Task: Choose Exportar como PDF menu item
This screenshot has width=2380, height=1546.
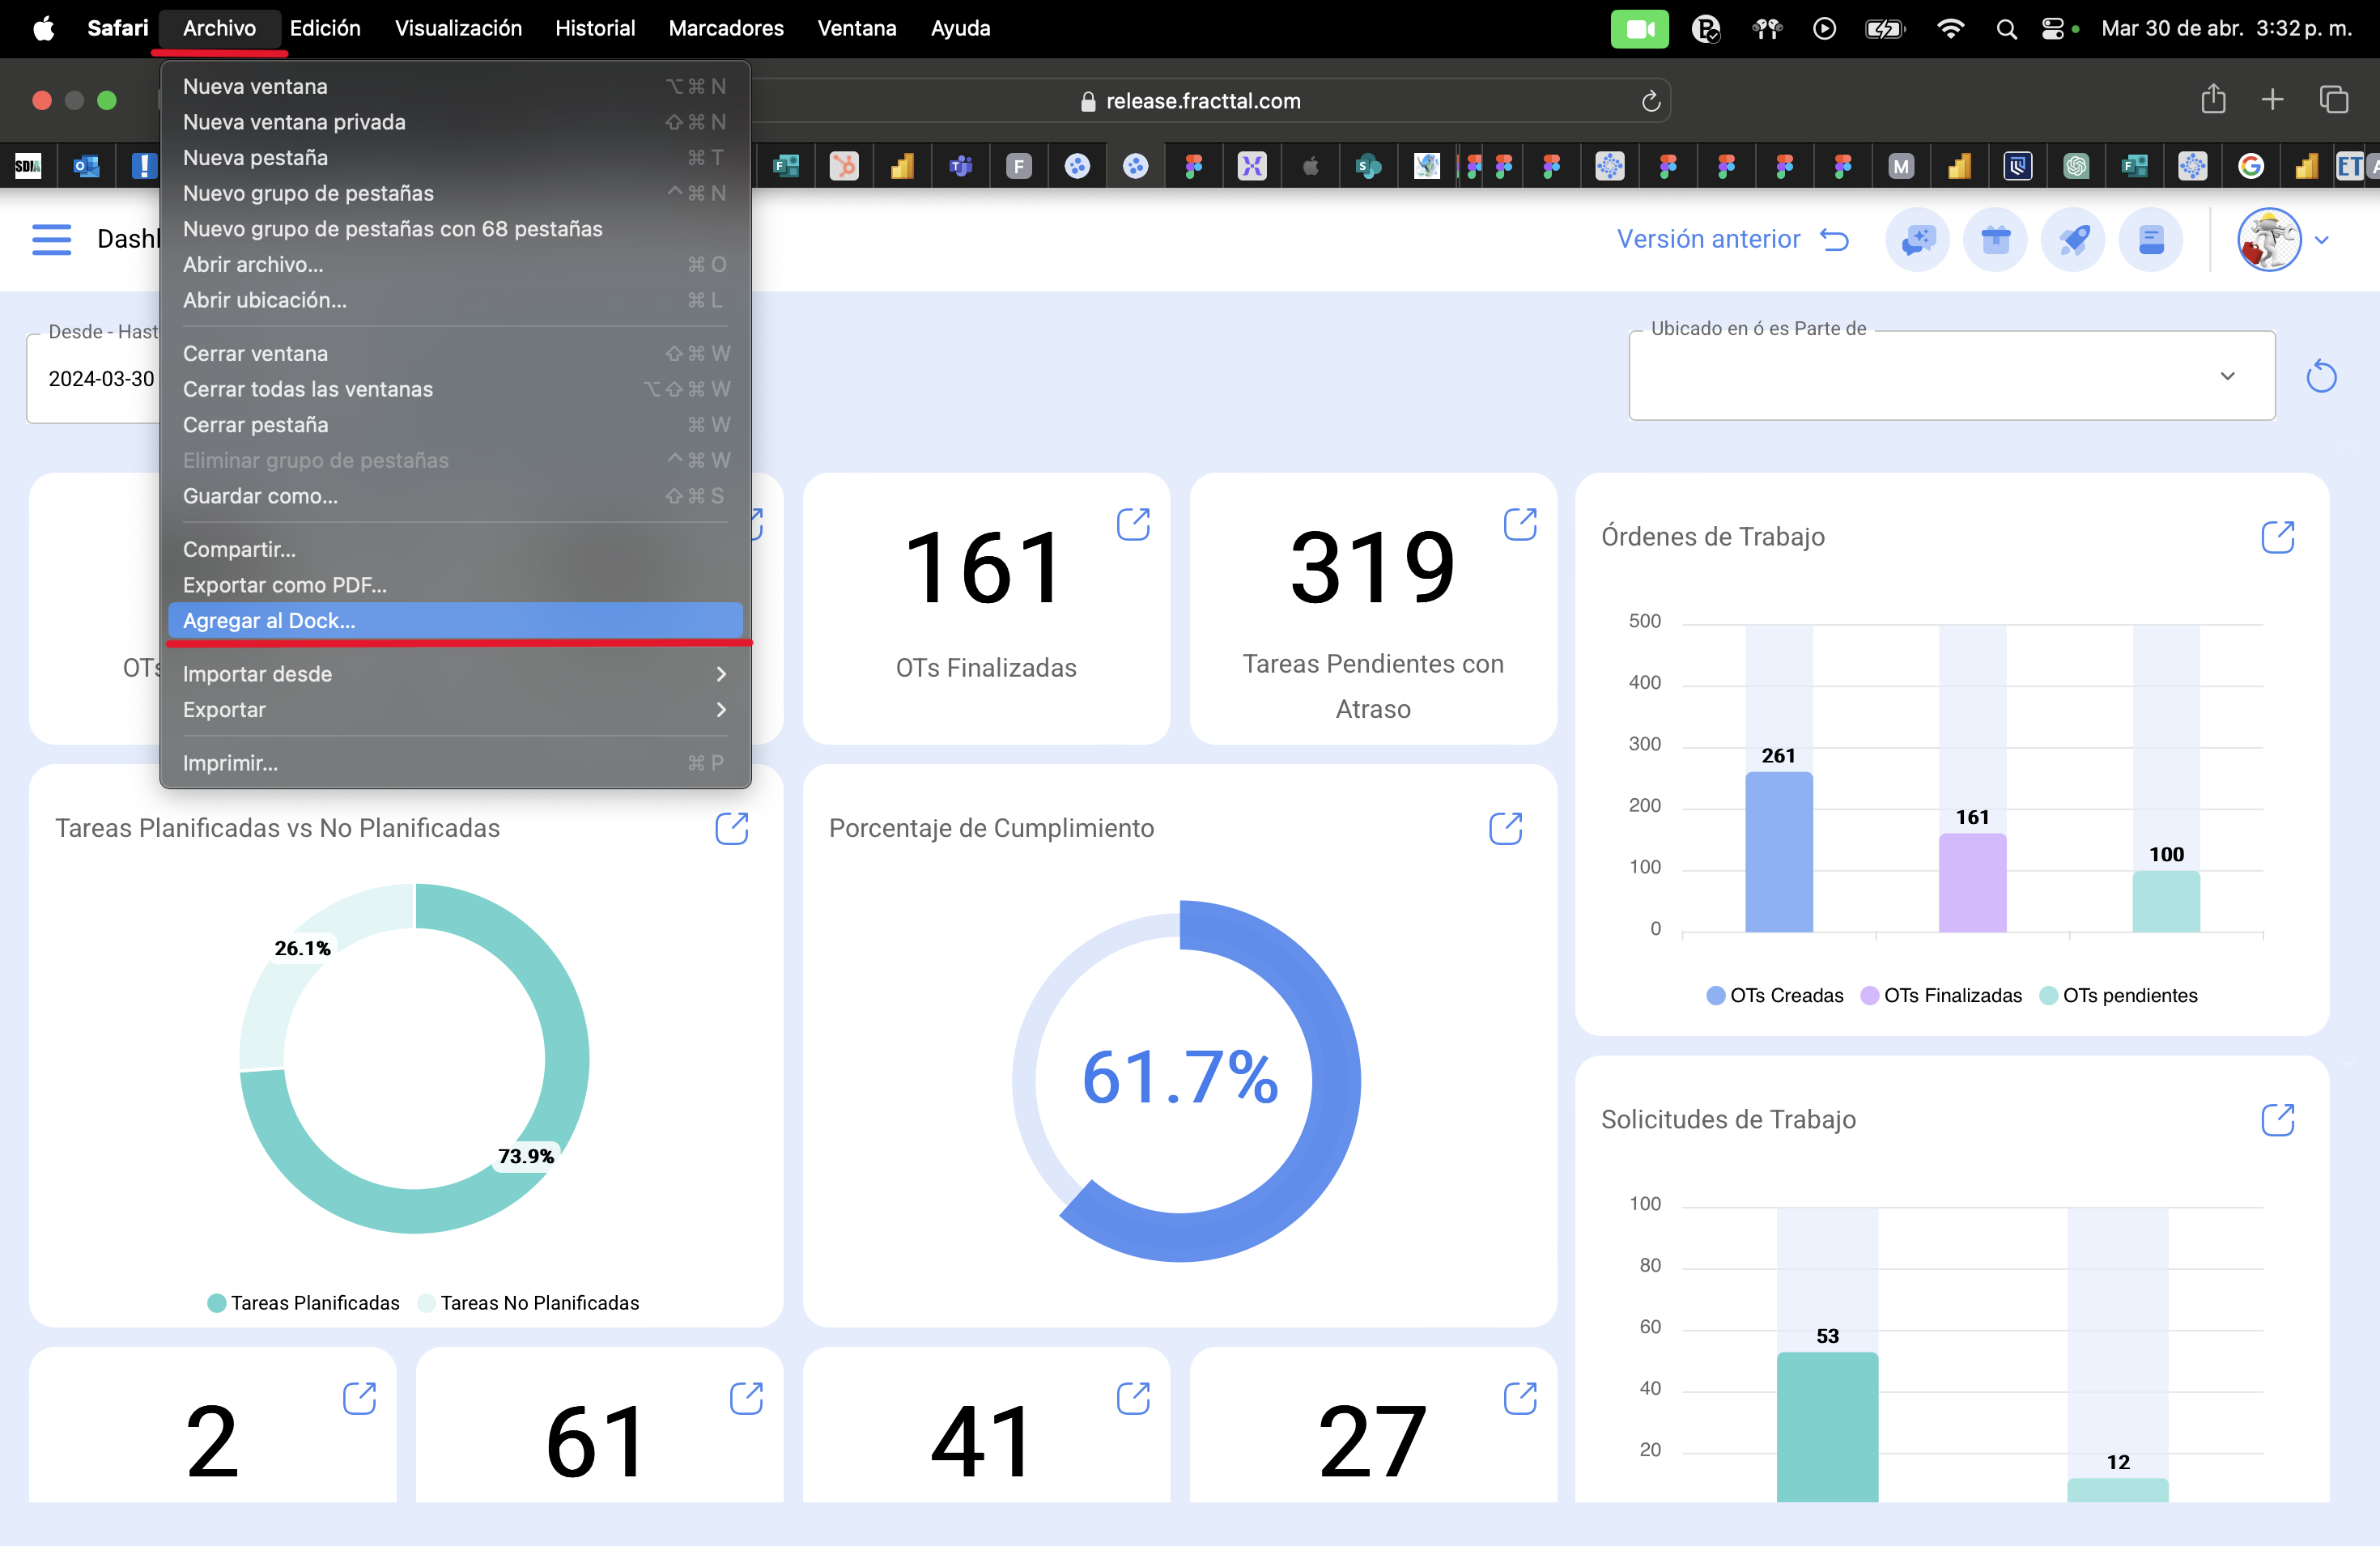Action: pyautogui.click(x=285, y=585)
